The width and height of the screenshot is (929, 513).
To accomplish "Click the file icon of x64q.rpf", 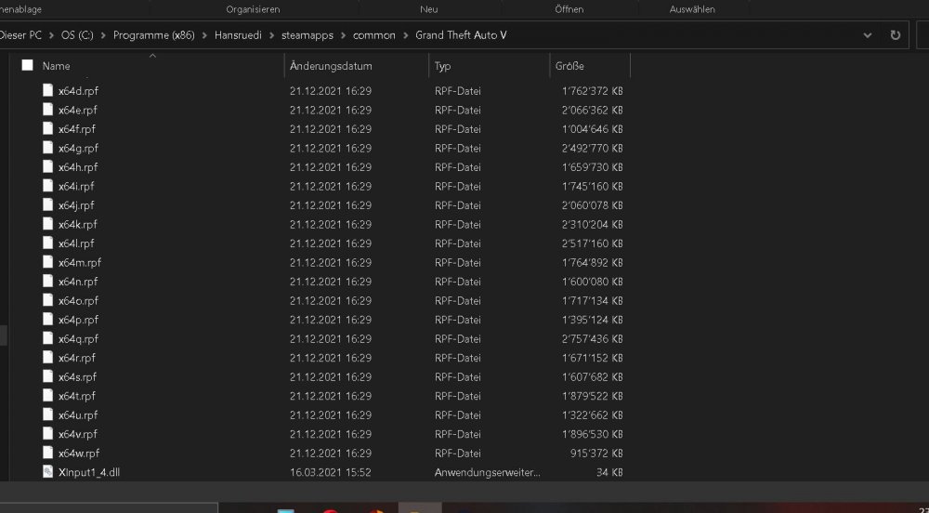I will click(48, 338).
